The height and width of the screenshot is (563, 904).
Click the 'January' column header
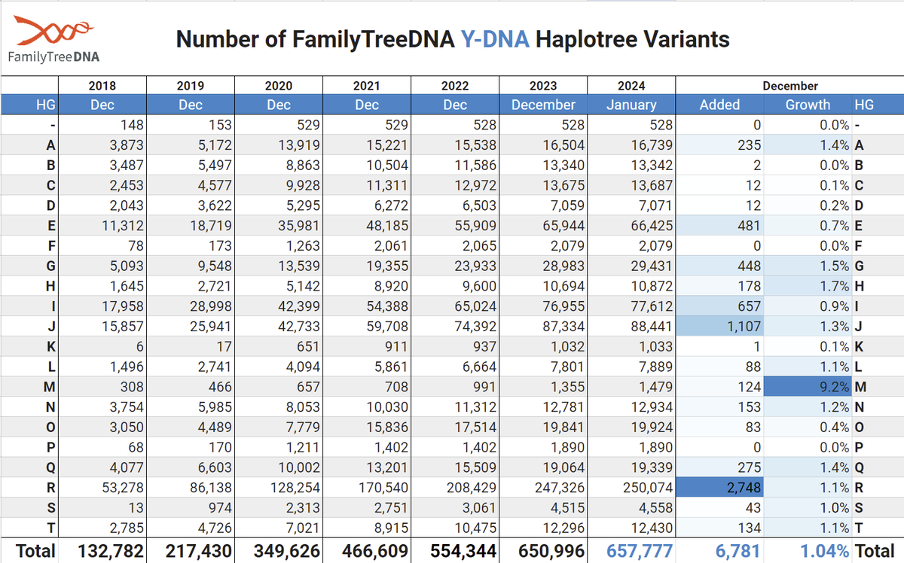pos(631,105)
